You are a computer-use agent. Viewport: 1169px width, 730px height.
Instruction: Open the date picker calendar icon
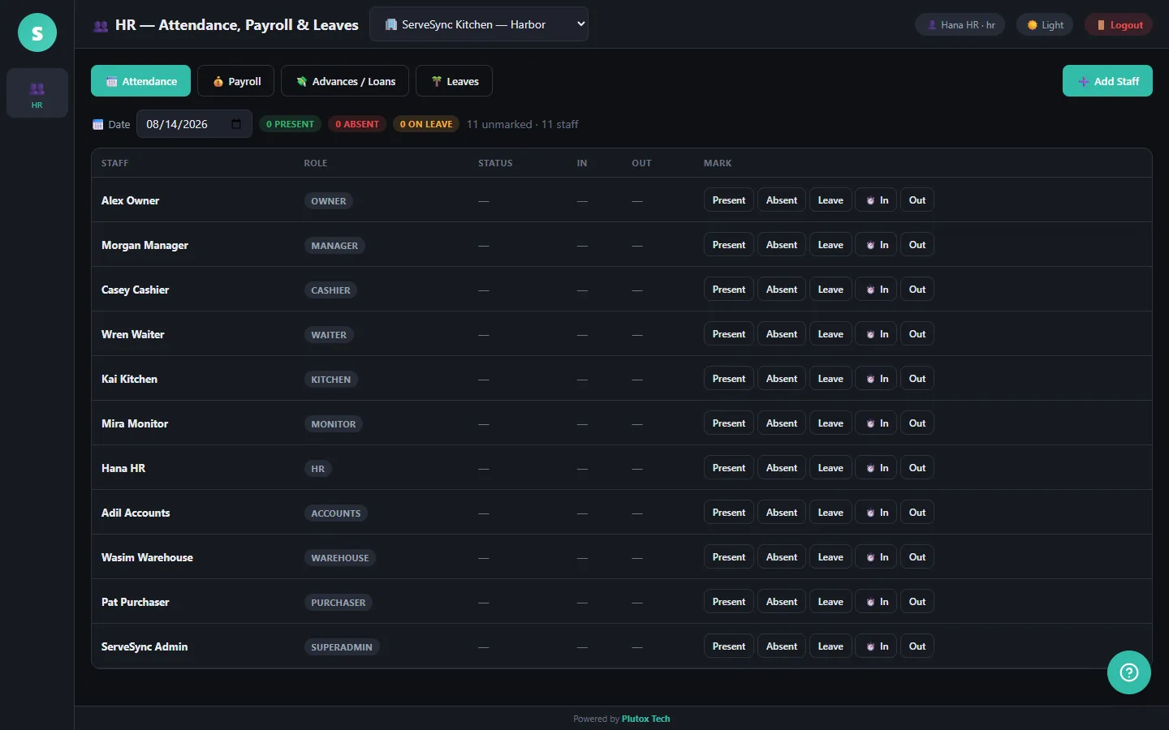(236, 124)
